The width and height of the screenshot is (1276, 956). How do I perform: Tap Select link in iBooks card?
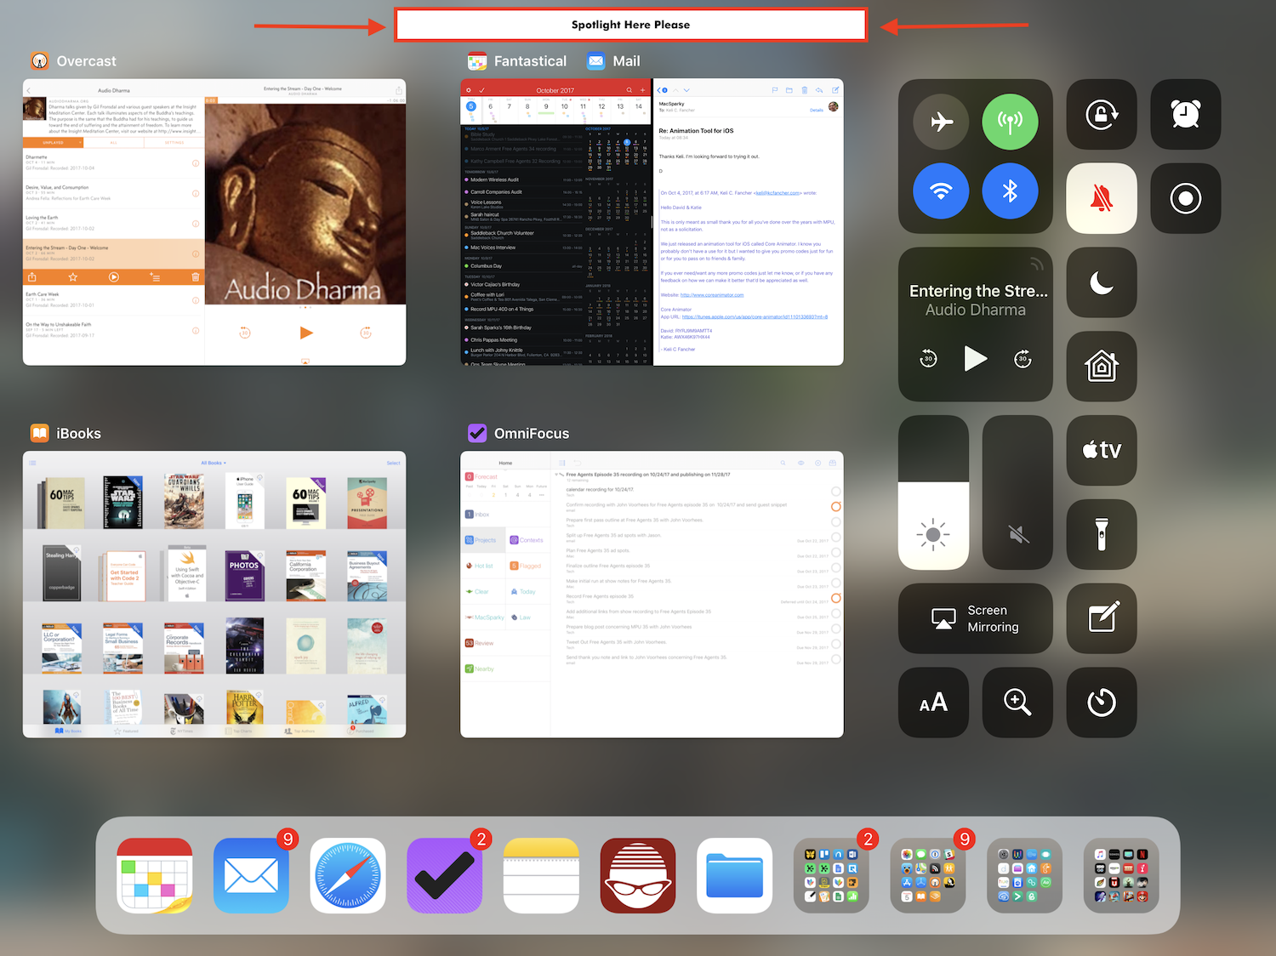click(393, 463)
